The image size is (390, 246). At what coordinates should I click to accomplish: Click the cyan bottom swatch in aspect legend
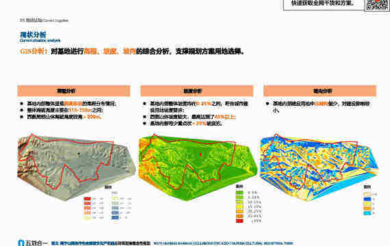coord(367,213)
